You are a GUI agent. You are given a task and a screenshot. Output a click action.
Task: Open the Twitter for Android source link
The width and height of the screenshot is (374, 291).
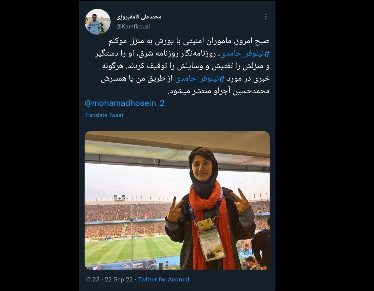(x=163, y=279)
